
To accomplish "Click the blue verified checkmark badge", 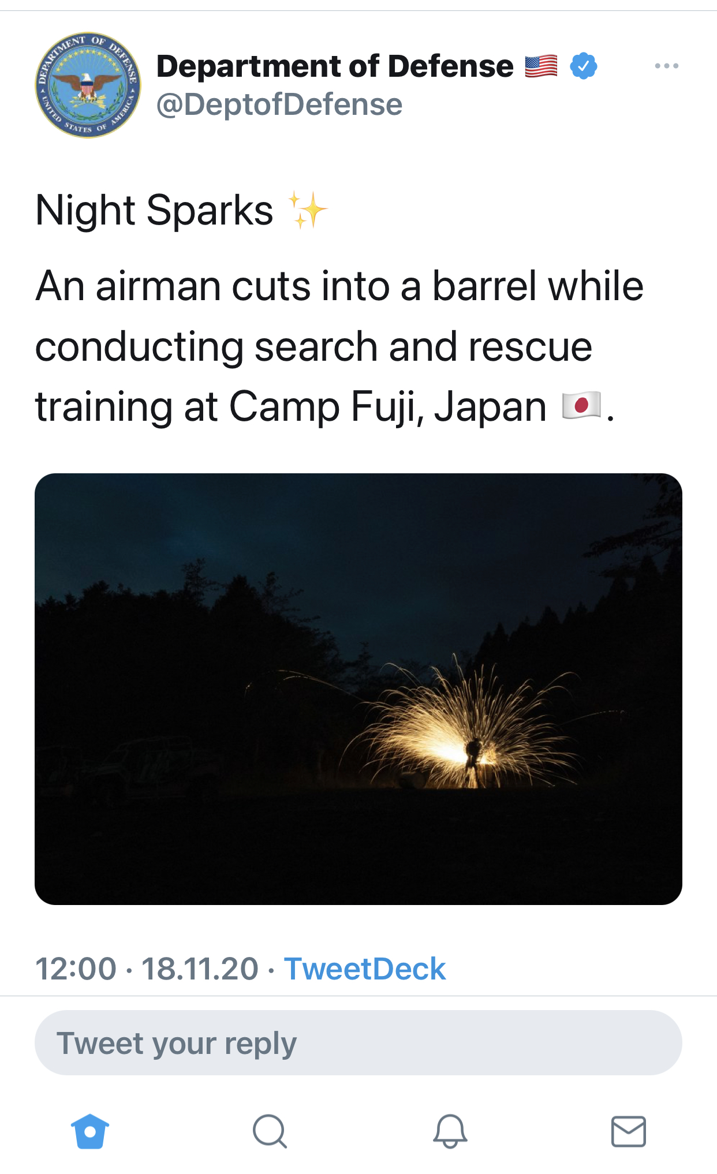I will coord(583,66).
